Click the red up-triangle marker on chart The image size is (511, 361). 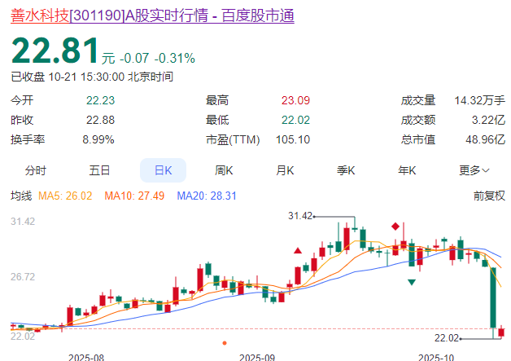tap(298, 251)
